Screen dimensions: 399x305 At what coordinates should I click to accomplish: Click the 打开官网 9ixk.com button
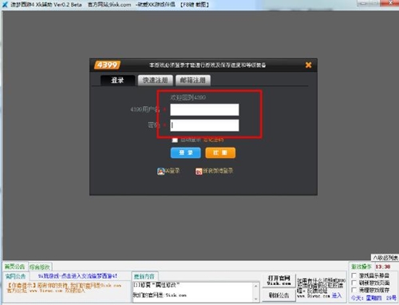click(279, 280)
